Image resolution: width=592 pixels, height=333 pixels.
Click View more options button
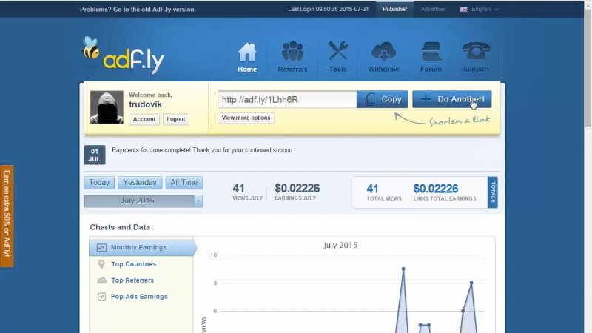[x=246, y=118]
